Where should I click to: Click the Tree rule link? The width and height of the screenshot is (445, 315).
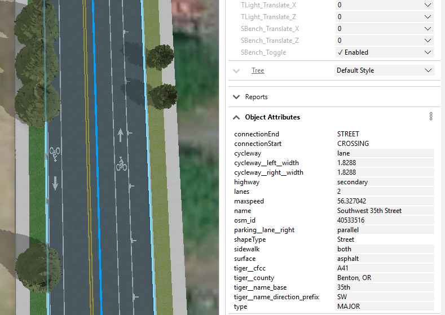click(x=258, y=70)
